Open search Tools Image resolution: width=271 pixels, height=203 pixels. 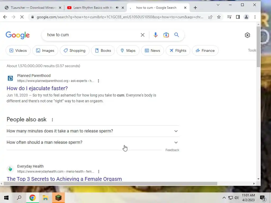pos(252,50)
